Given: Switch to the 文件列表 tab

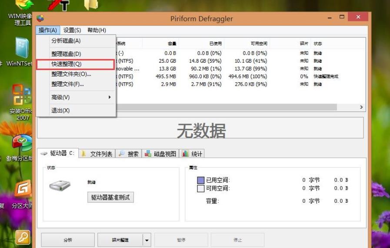Looking at the screenshot, I should pos(97,154).
